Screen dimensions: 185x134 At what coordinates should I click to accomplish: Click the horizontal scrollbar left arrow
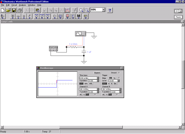(2, 127)
